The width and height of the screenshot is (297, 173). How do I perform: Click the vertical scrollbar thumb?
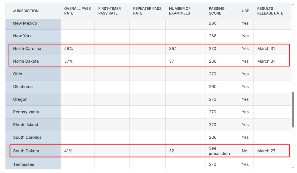click(x=293, y=109)
